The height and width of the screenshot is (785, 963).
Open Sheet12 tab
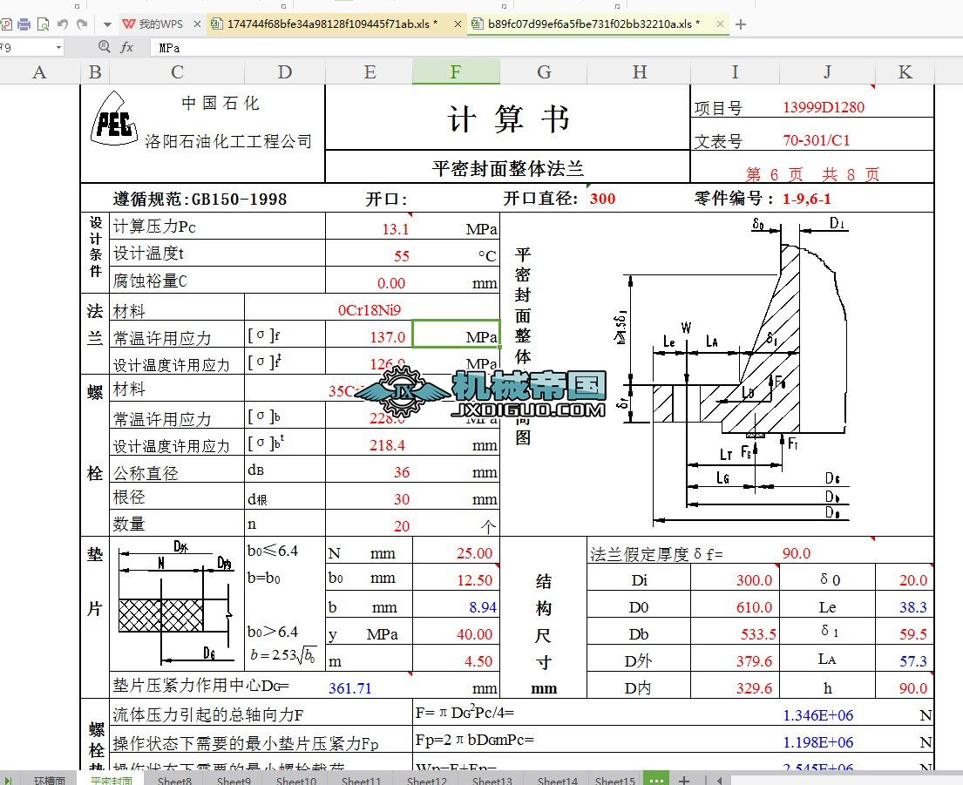click(x=427, y=781)
